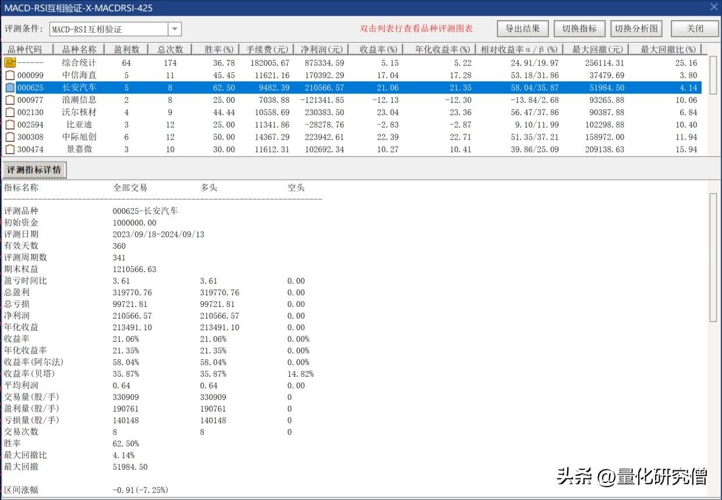This screenshot has width=722, height=500.
Task: Click the MACD-RSI互相验证 combo box field
Action: pyautogui.click(x=109, y=29)
